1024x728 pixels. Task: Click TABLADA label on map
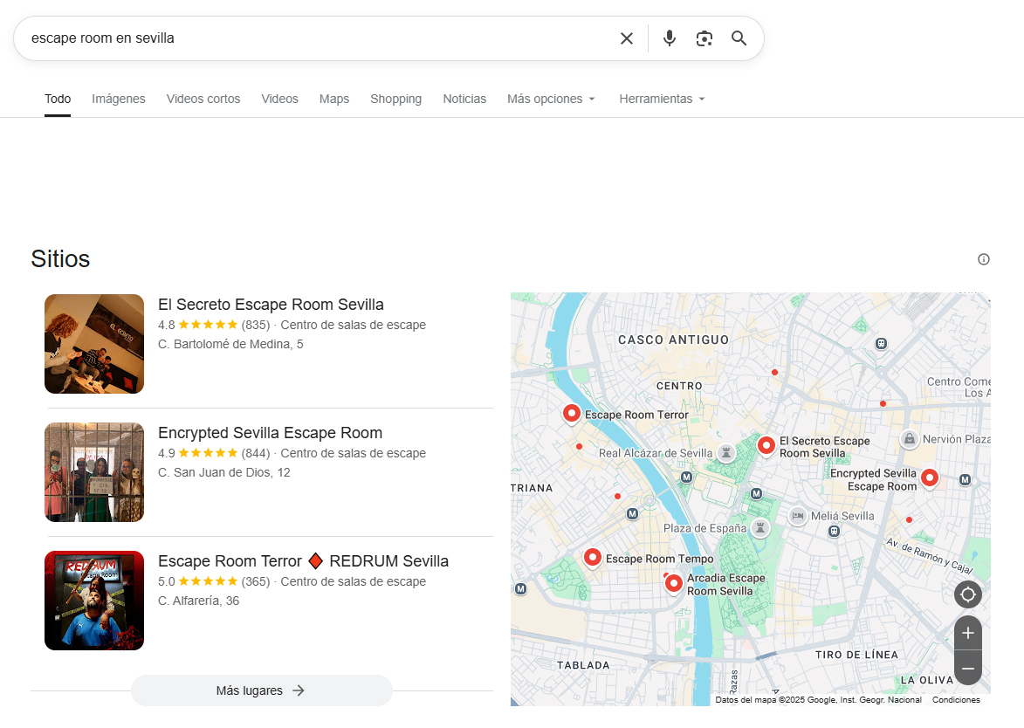click(583, 665)
